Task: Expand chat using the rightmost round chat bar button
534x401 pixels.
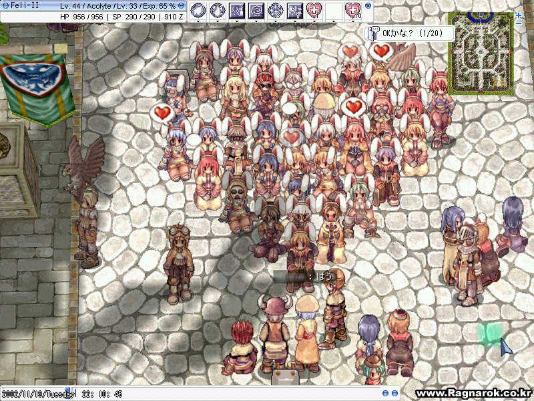Action: coord(394,394)
